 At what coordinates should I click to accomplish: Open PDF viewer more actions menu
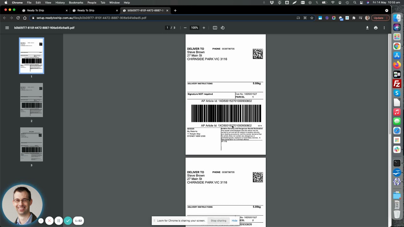point(384,28)
